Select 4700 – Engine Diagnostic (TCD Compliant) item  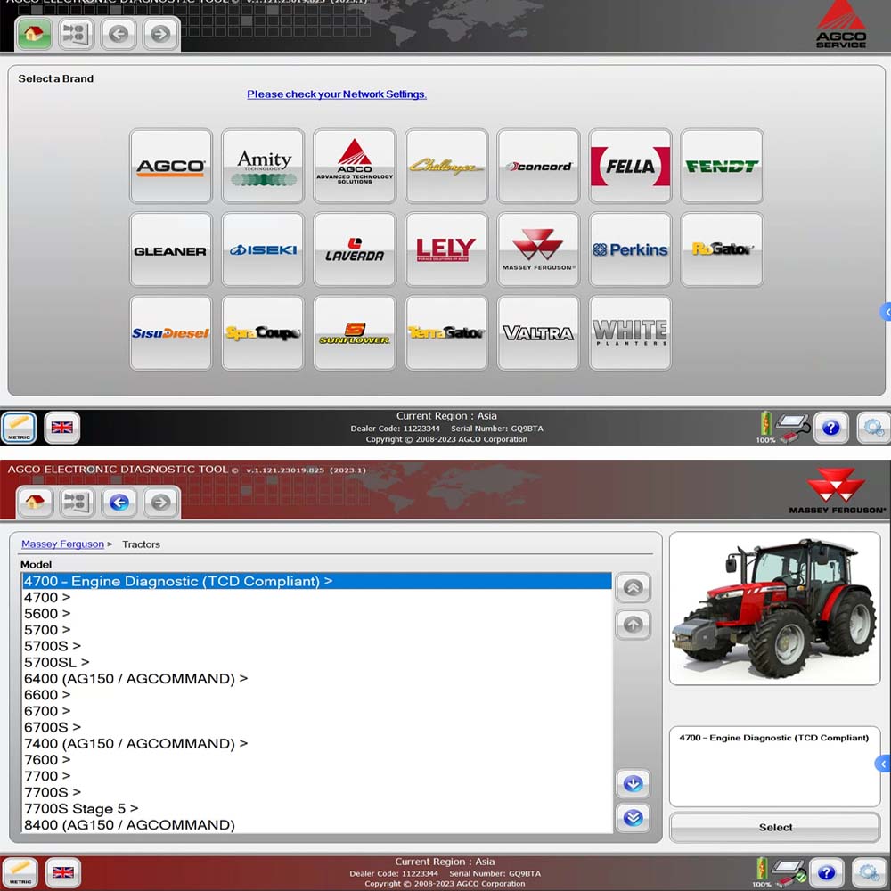[x=178, y=581]
